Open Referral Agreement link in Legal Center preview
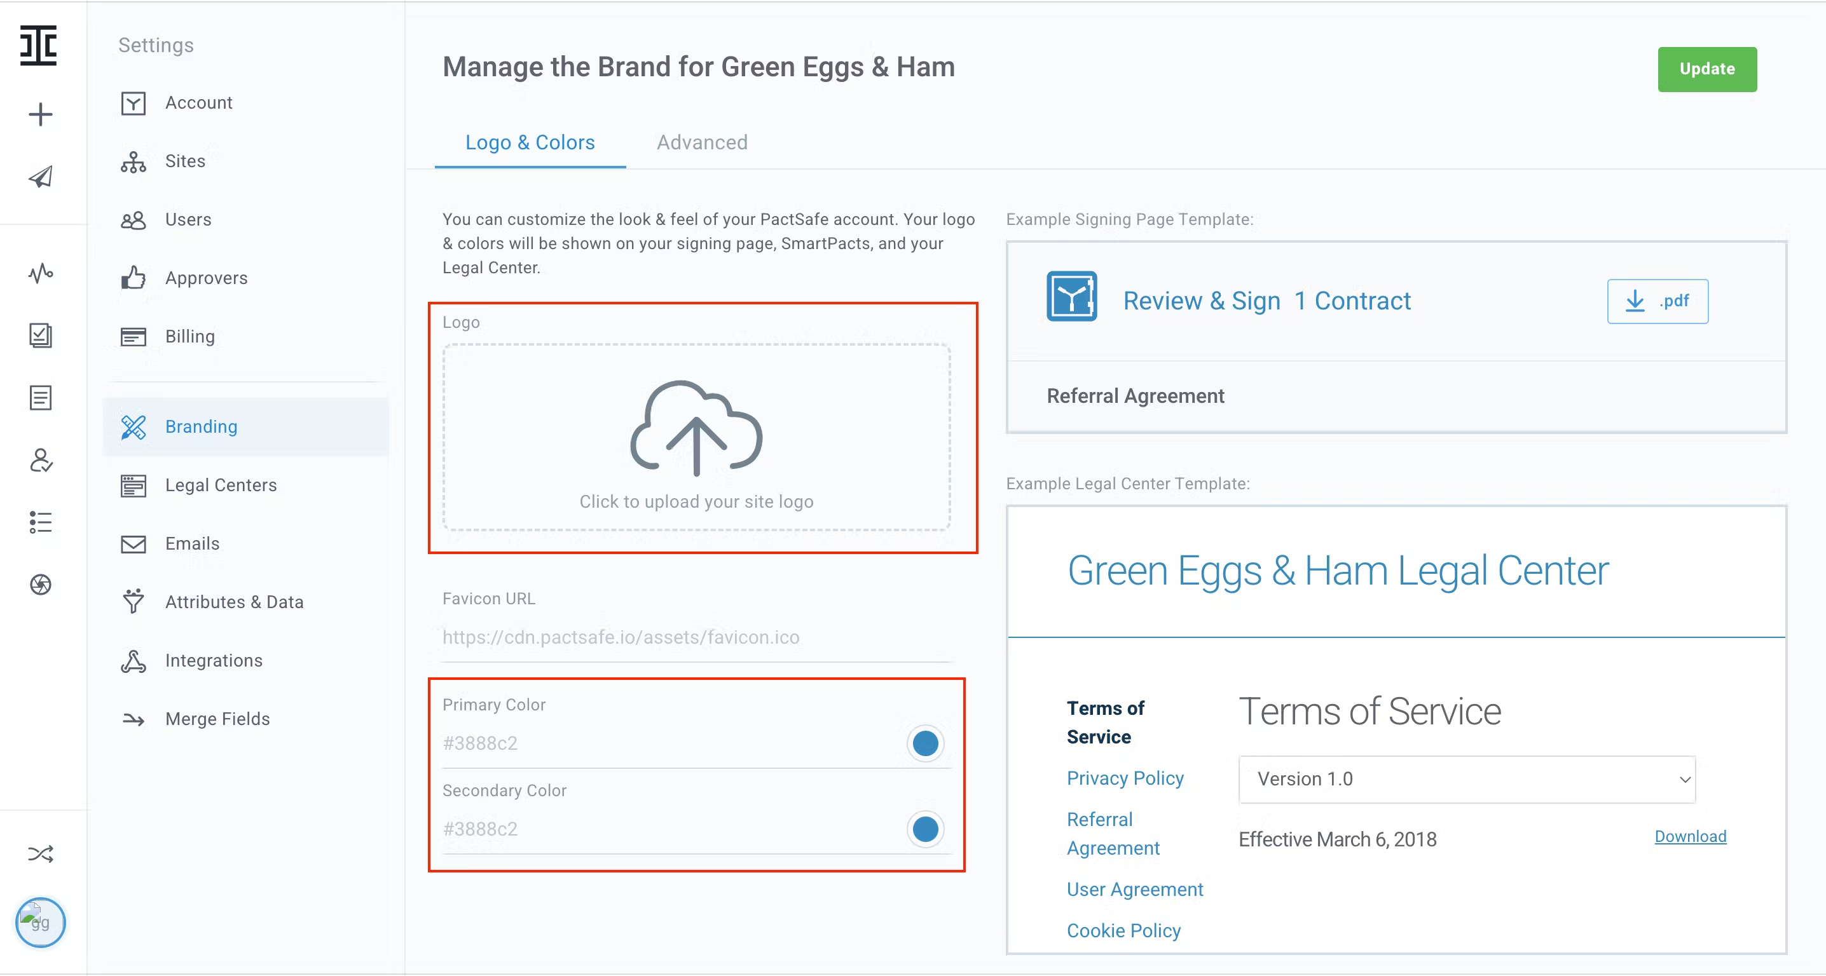 point(1113,834)
